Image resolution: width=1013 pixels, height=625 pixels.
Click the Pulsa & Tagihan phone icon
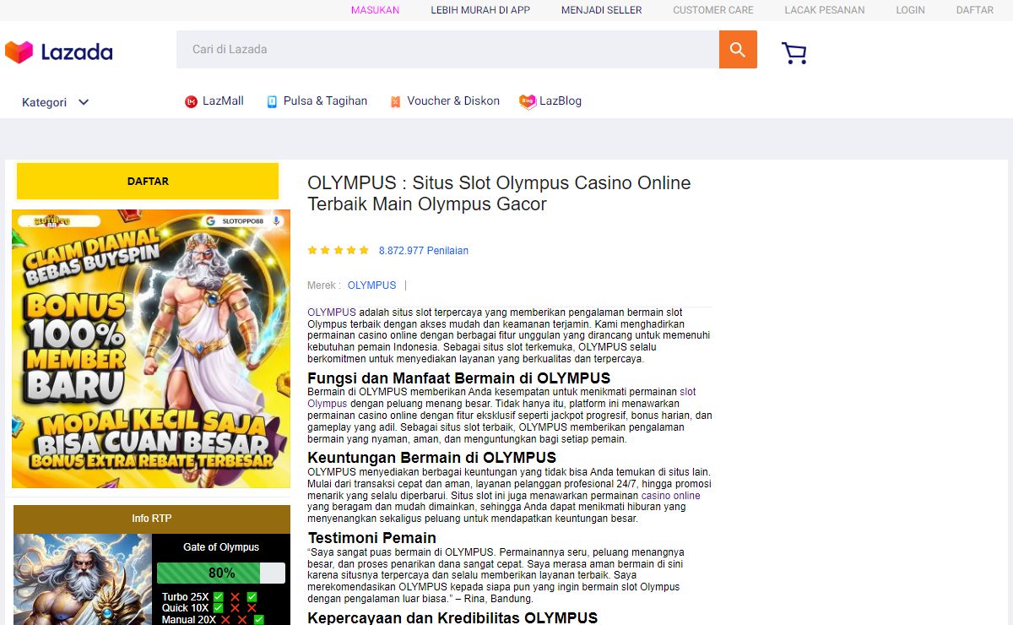(272, 101)
